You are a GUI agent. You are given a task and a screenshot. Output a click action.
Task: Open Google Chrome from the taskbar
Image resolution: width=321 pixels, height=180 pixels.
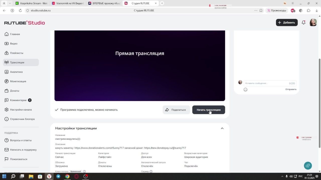click(67, 176)
